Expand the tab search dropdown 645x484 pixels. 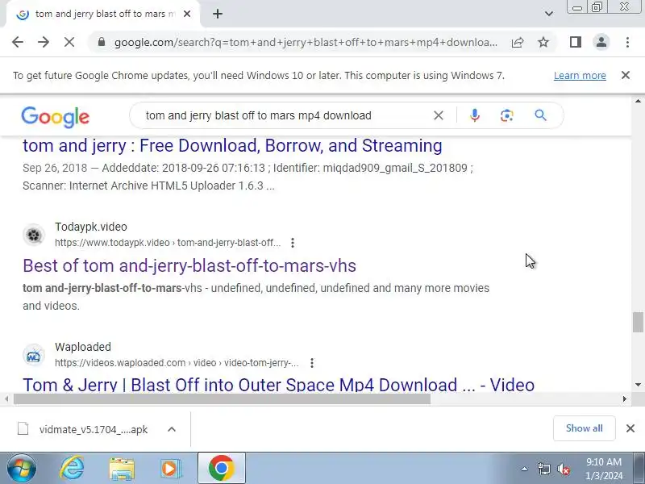[549, 14]
